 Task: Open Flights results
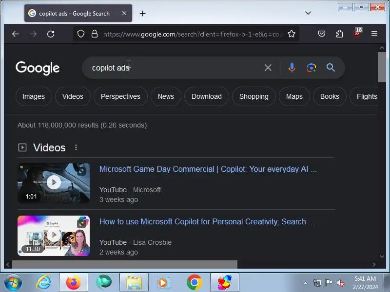(x=365, y=96)
